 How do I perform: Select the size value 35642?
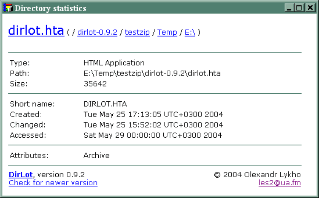(x=95, y=84)
